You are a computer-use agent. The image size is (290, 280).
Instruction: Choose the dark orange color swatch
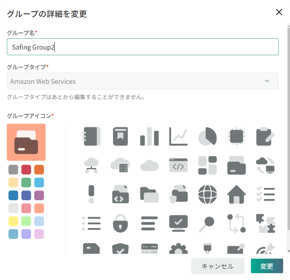(39, 170)
